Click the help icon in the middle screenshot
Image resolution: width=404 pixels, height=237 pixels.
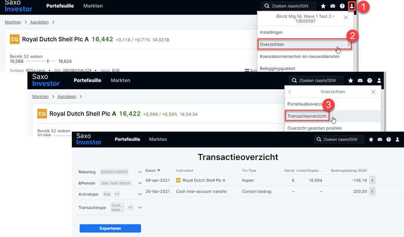tap(370, 80)
